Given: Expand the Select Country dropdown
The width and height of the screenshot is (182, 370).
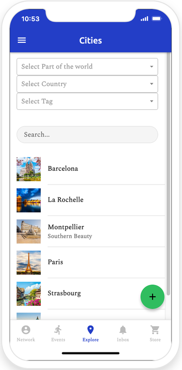Looking at the screenshot, I should pyautogui.click(x=87, y=84).
